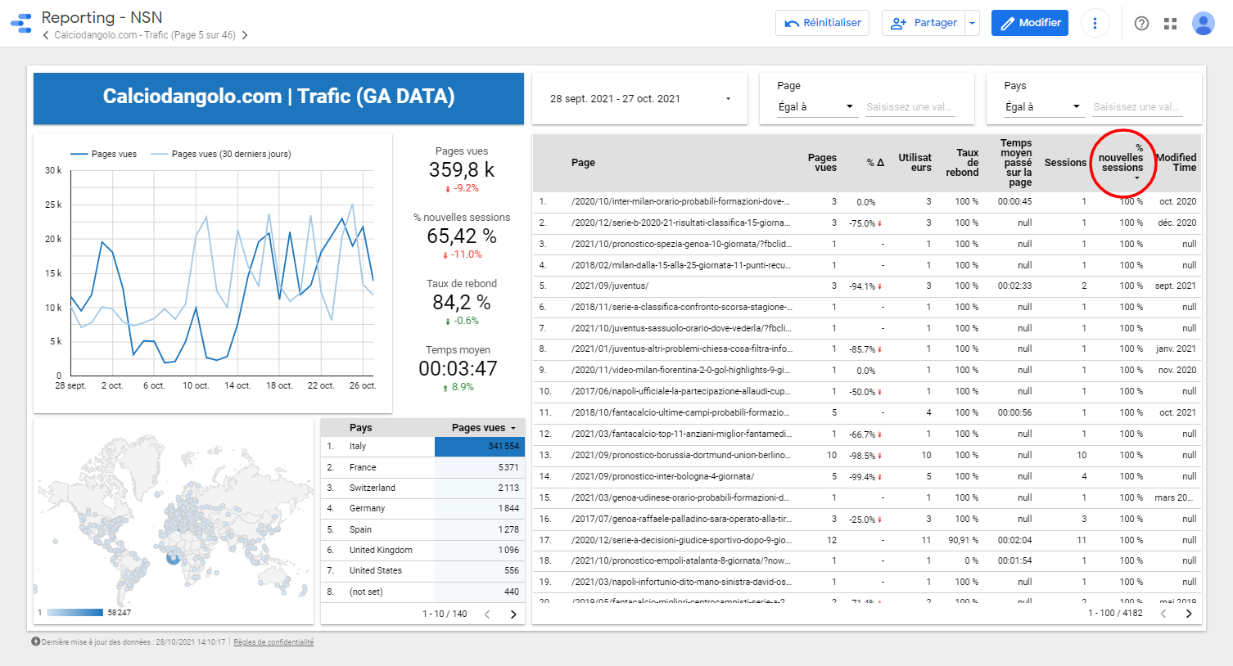Open the Google apps grid icon

(1170, 24)
